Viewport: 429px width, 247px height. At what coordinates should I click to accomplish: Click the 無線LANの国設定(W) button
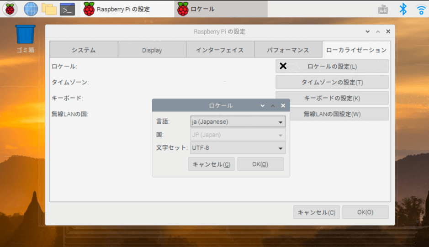tap(339, 114)
